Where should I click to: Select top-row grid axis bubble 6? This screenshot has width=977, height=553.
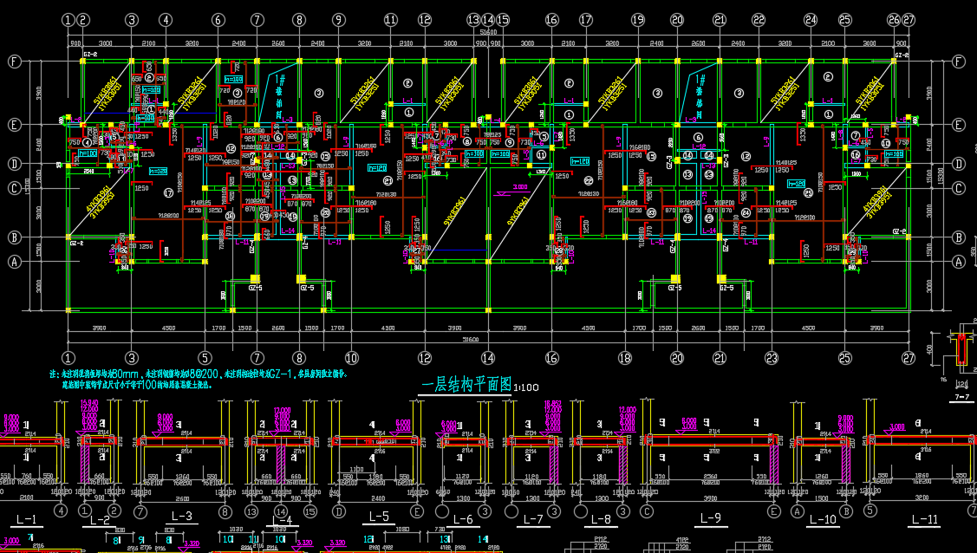pyautogui.click(x=218, y=20)
